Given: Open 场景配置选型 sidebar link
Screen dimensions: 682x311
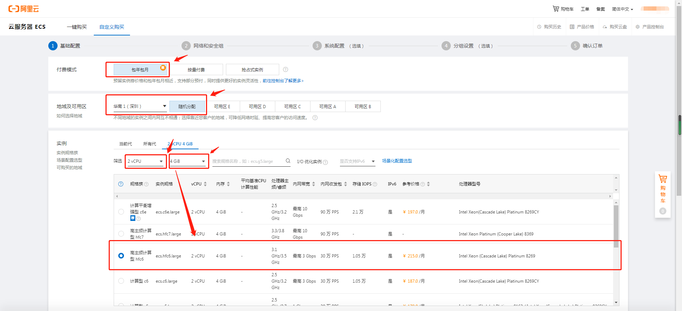Looking at the screenshot, I should click(69, 160).
